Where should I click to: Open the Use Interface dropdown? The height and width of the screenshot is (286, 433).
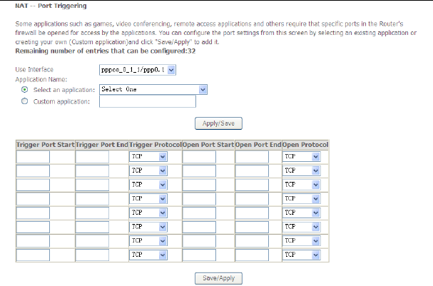coord(138,70)
